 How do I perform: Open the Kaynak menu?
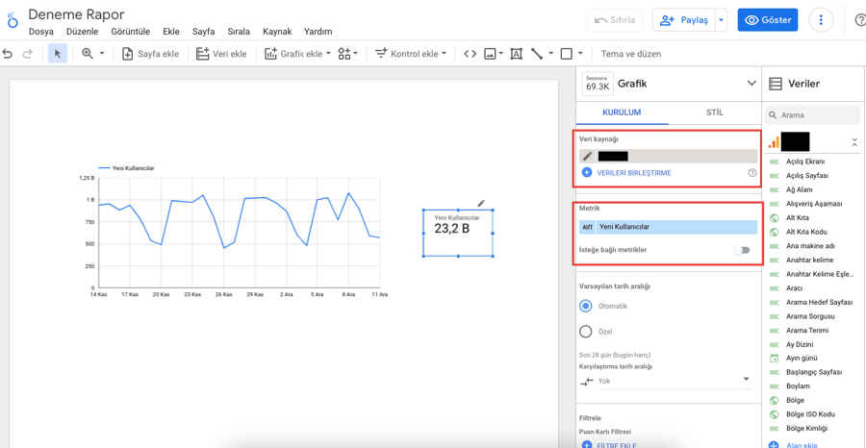[277, 32]
